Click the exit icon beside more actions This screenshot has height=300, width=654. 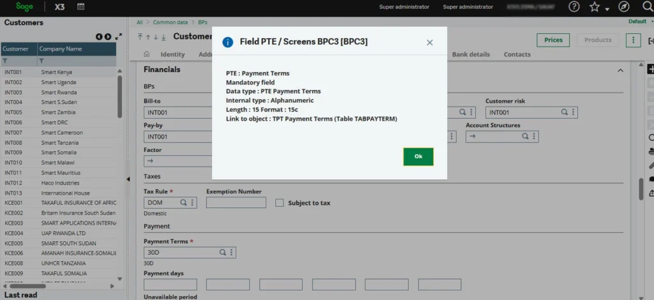pos(651,40)
